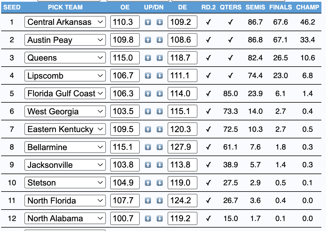Open the North Florida team dropdown
This screenshot has width=326, height=231.
click(65, 201)
